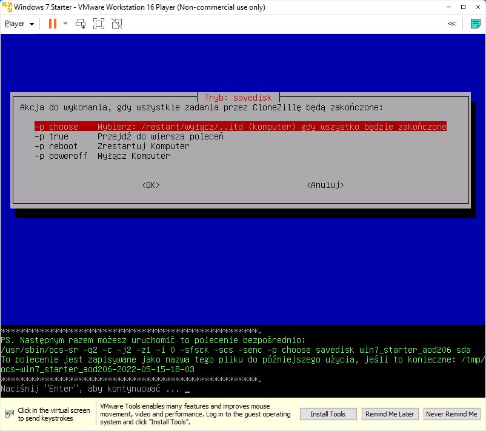Open the Player dropdown menu
The height and width of the screenshot is (431, 486).
pyautogui.click(x=19, y=24)
